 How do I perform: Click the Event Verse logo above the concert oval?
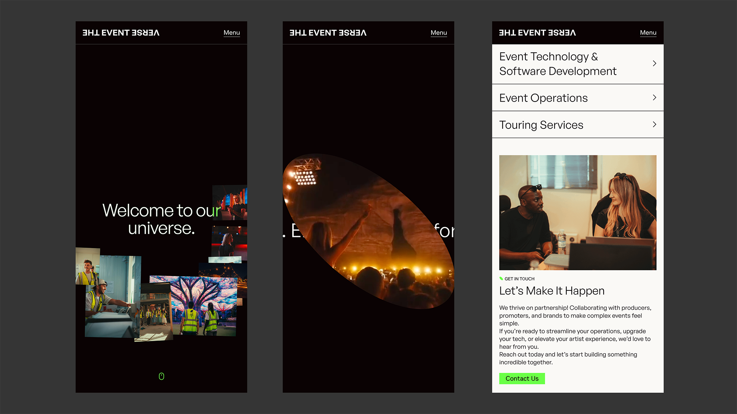[328, 33]
